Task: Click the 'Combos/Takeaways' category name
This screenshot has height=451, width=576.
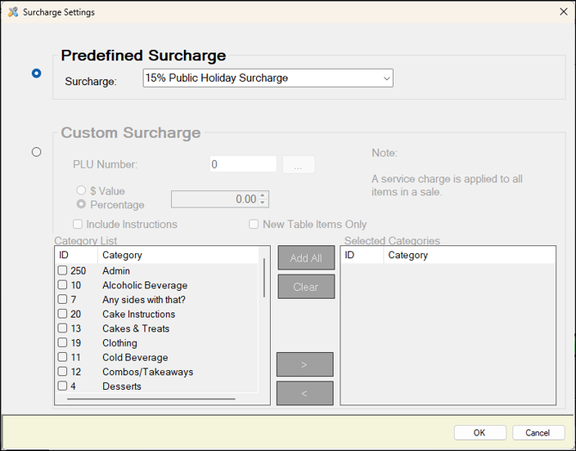Action: tap(148, 372)
